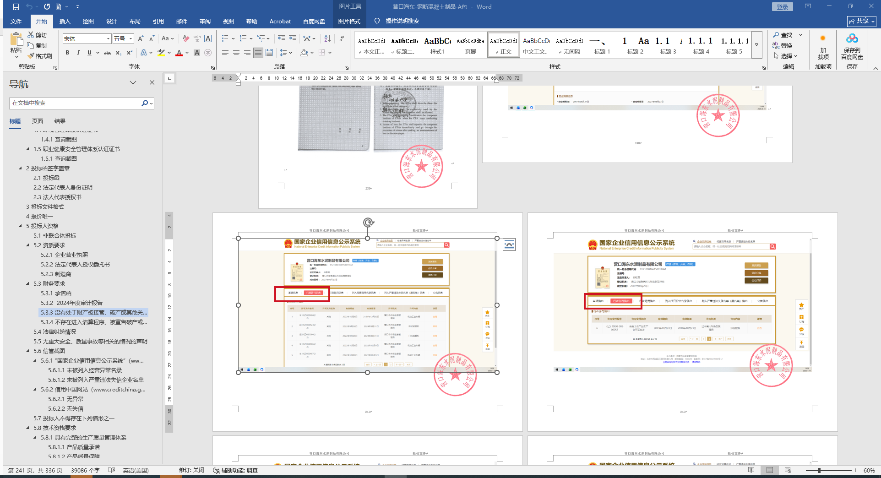881x478 pixels.
Task: Toggle justify alignment
Action: [x=258, y=53]
